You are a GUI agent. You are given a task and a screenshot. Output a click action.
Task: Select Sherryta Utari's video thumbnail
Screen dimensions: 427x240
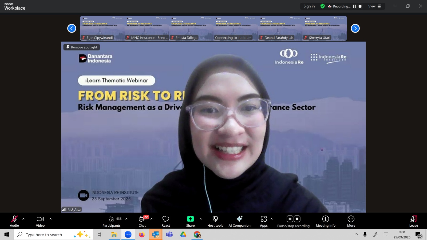pyautogui.click(x=325, y=28)
